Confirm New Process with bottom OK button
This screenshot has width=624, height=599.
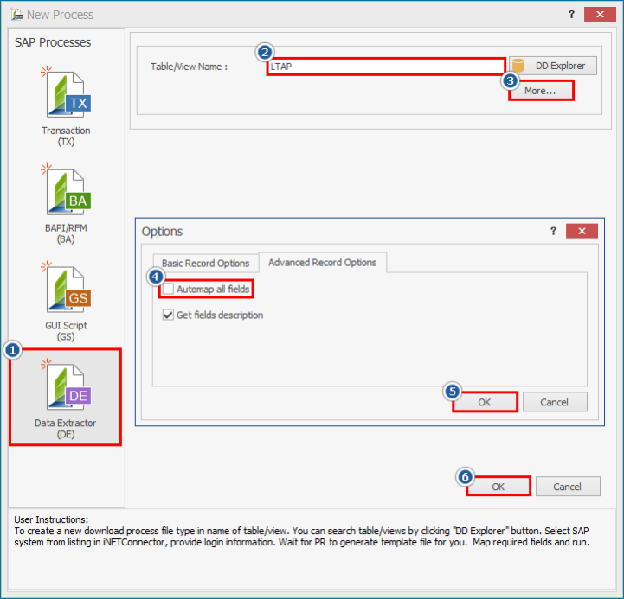tap(498, 487)
